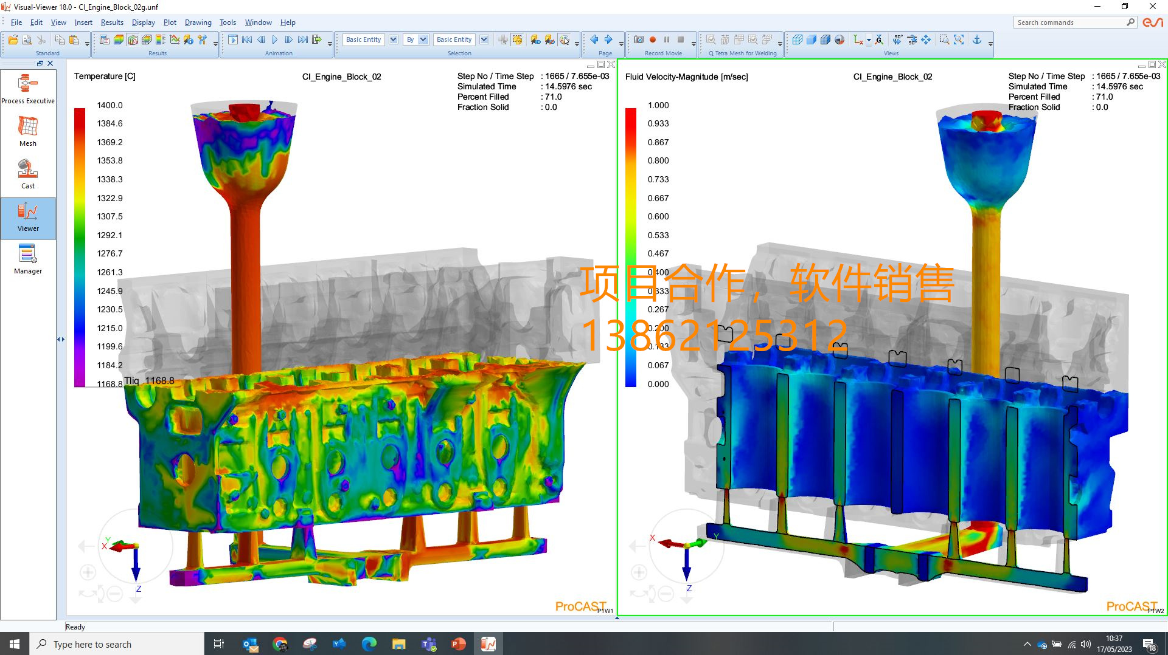Switch to Mesh module
The height and width of the screenshot is (655, 1168).
(x=28, y=131)
